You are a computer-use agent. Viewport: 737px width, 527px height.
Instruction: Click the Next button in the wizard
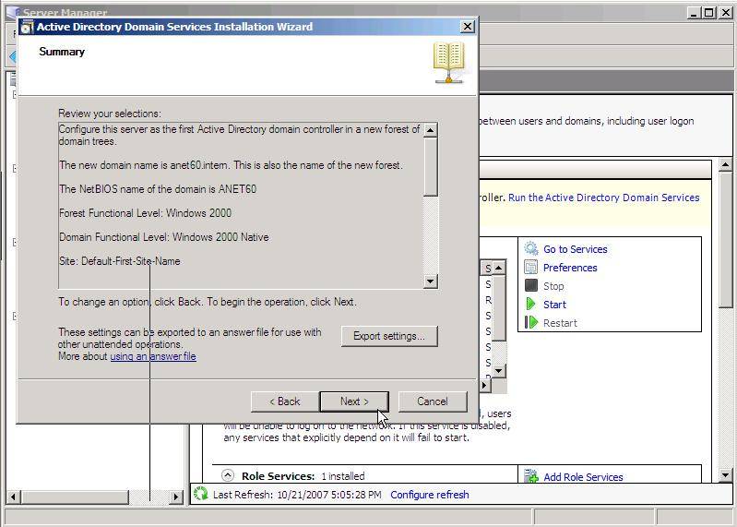(354, 401)
